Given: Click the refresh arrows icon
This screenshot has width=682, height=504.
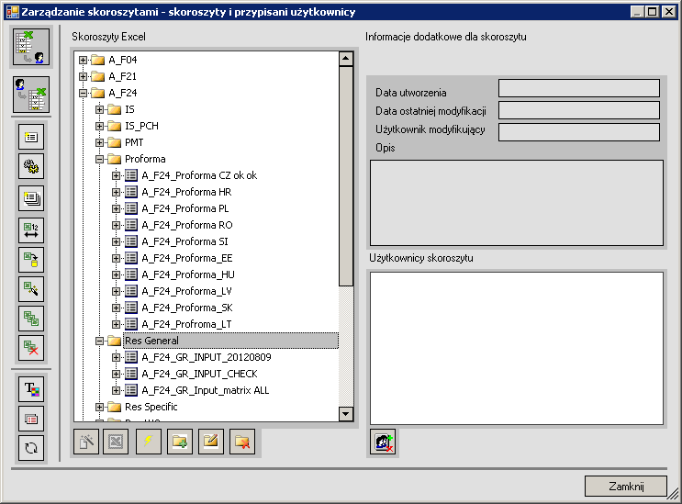Looking at the screenshot, I should click(x=31, y=448).
